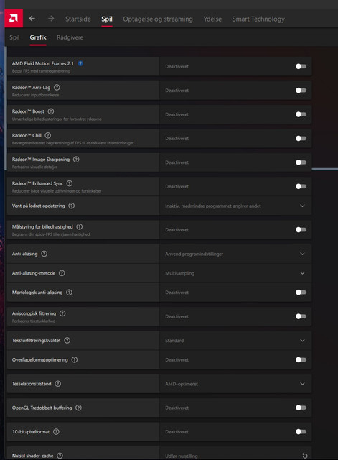The width and height of the screenshot is (338, 460).
Task: Go to Smart Technology tab
Action: pyautogui.click(x=258, y=19)
